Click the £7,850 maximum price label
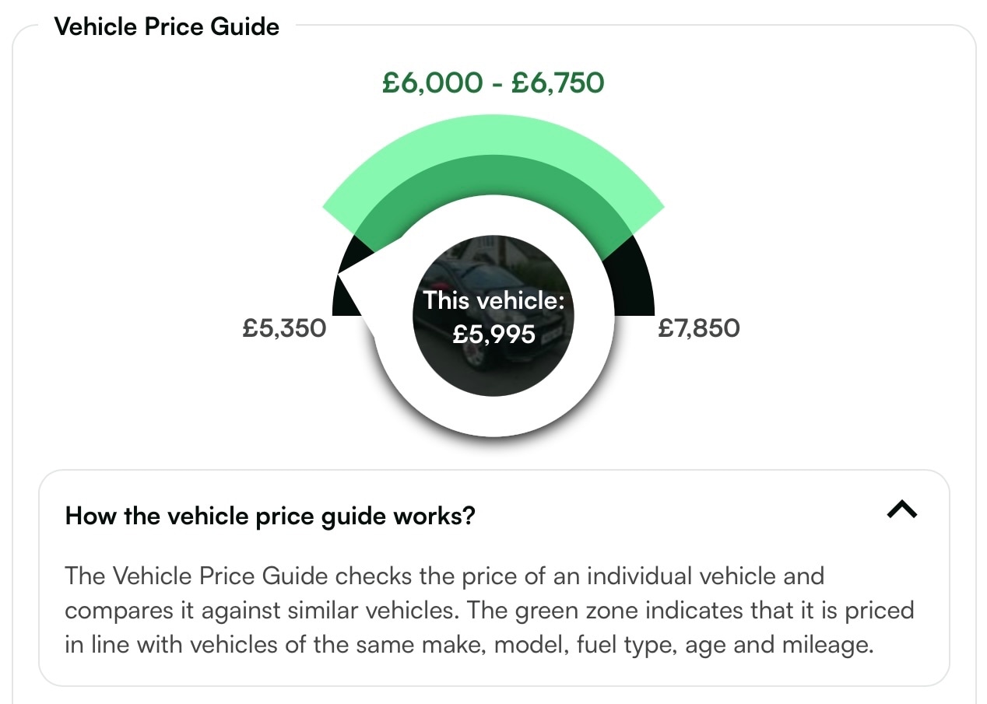The height and width of the screenshot is (704, 987). (x=699, y=327)
